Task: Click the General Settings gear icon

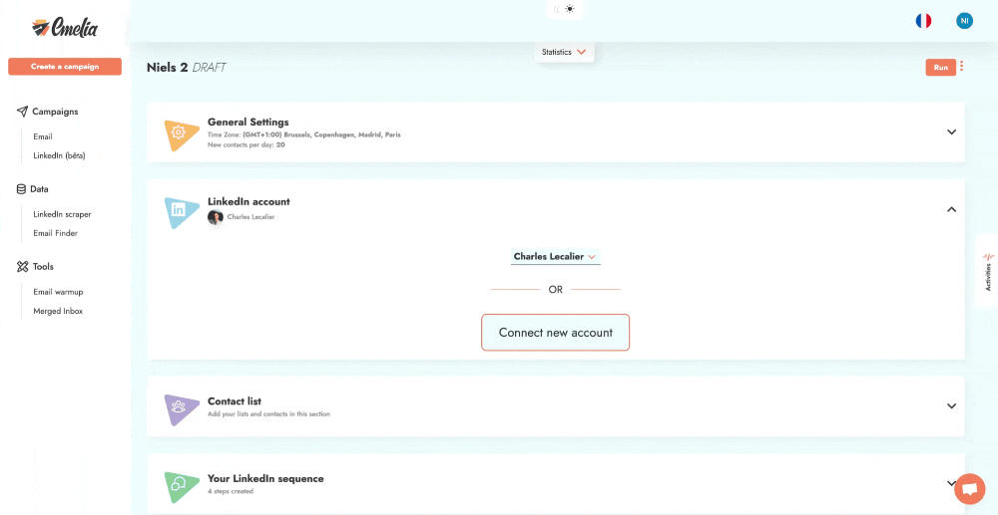Action: [178, 133]
